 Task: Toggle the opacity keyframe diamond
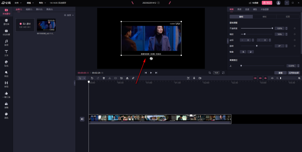pyautogui.click(x=295, y=28)
